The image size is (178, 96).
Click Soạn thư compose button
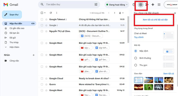[12, 15]
